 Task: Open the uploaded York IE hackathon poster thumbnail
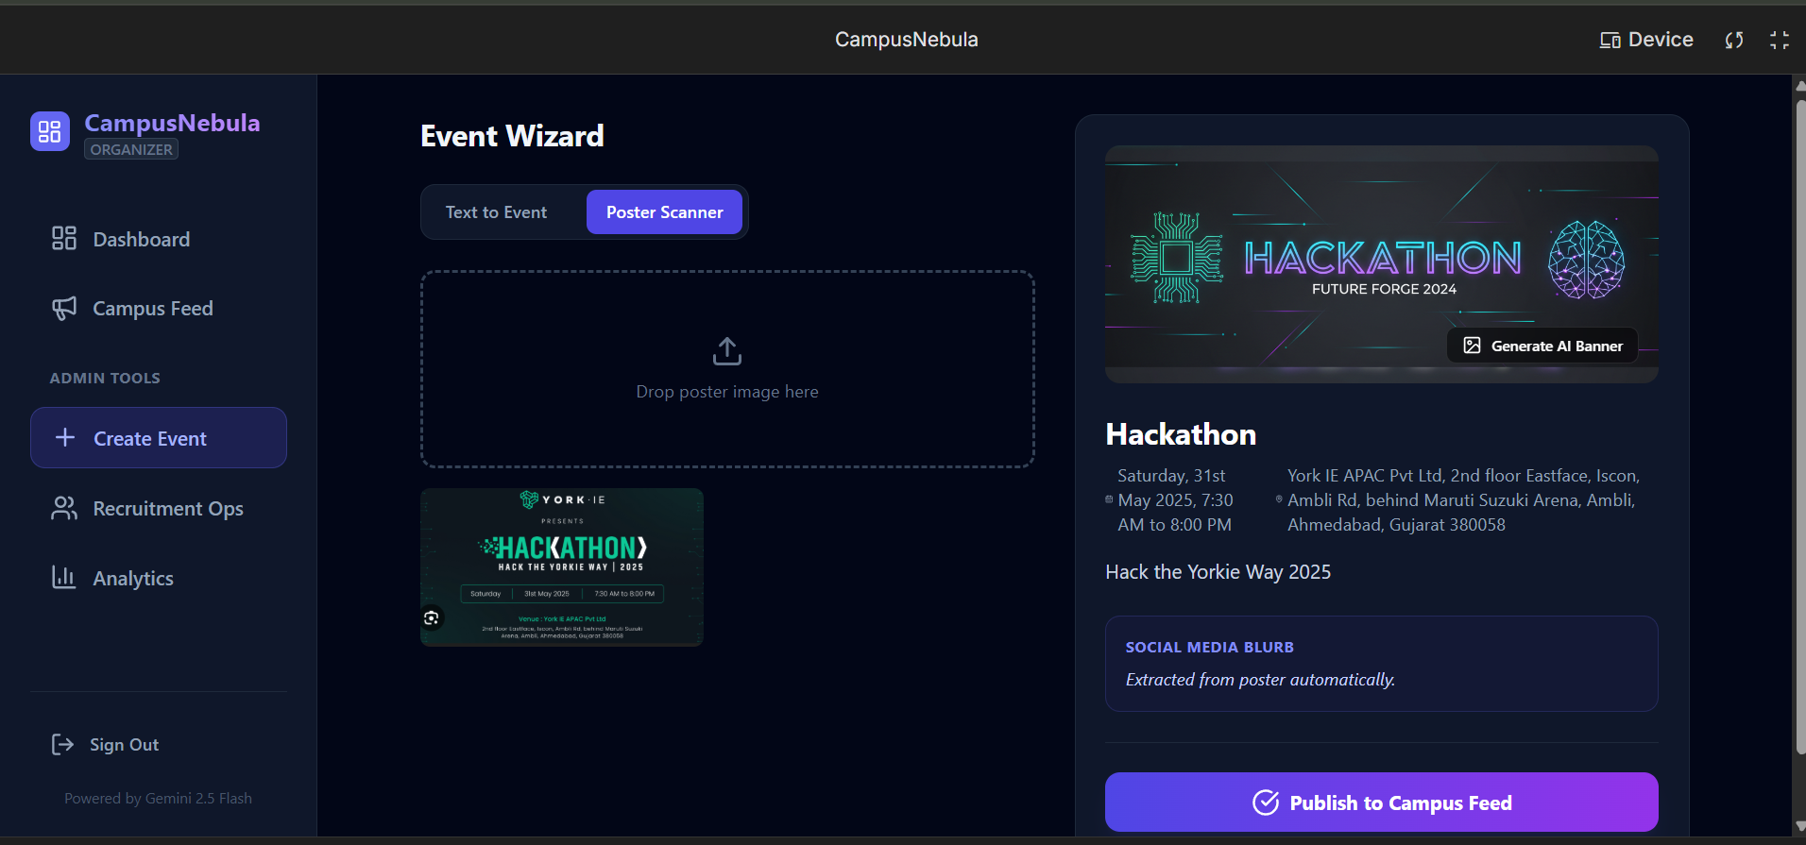(x=562, y=566)
